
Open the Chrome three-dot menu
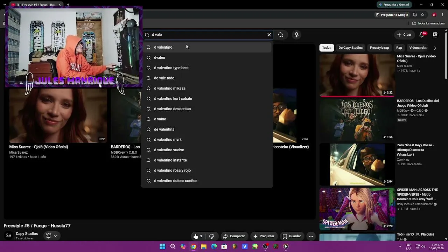click(x=443, y=15)
